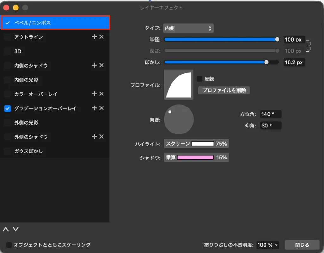Click the 方位角 value field showing 140°
The image size is (324, 253).
click(x=270, y=114)
